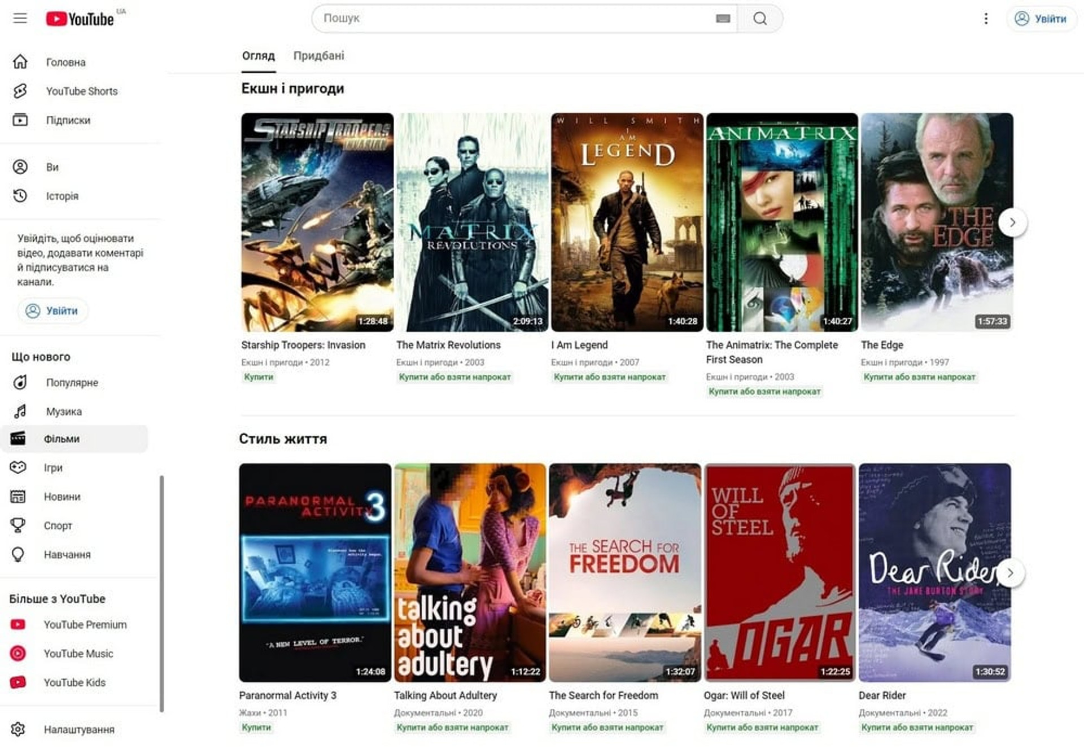
Task: Open the three-dot settings menu
Action: 986,19
